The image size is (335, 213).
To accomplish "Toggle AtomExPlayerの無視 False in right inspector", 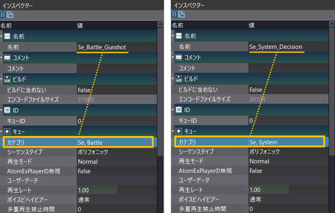I will point(288,171).
